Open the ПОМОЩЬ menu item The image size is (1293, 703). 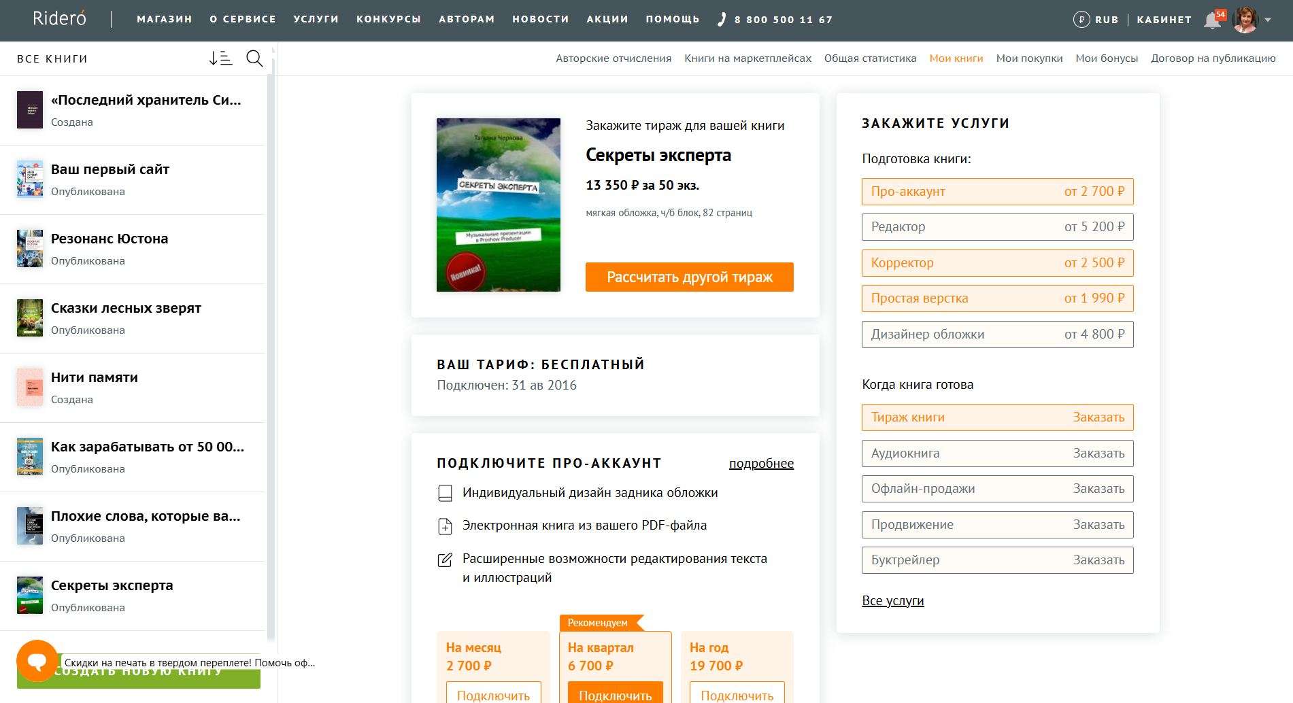click(673, 19)
